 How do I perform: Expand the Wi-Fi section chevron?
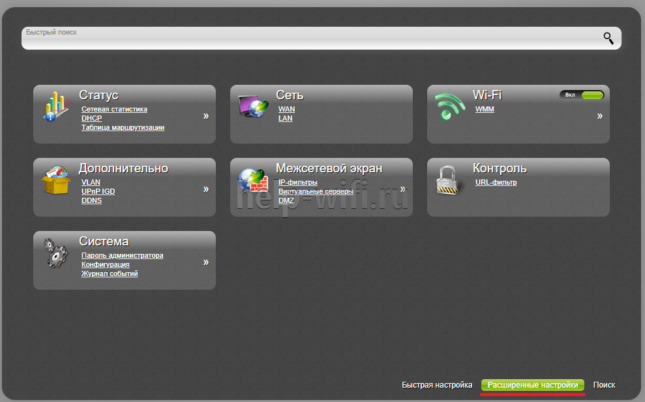(600, 116)
